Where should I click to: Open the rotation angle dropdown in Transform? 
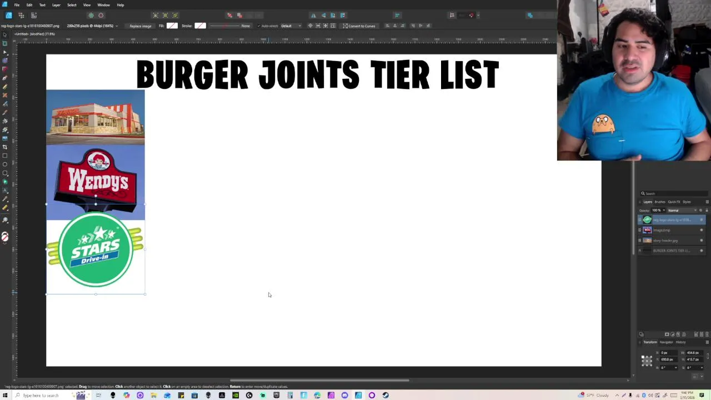(676, 367)
